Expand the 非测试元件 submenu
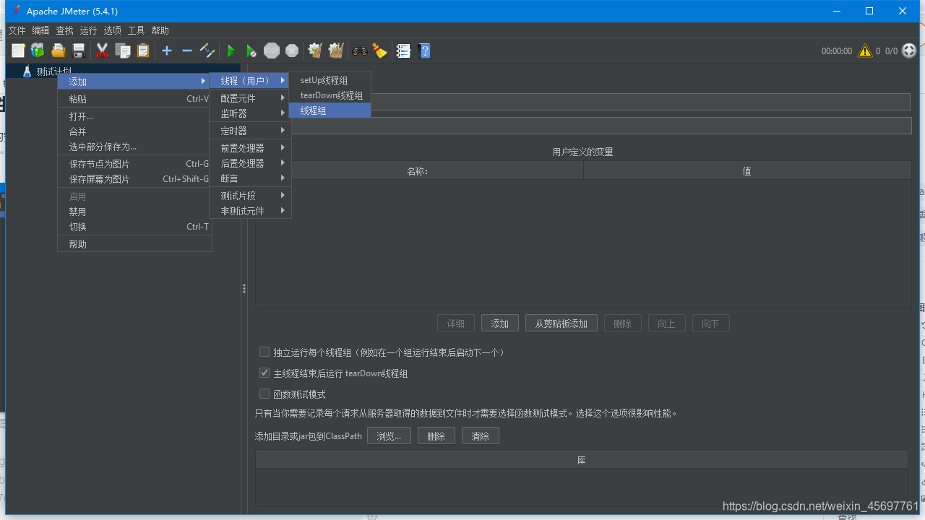The image size is (925, 520). click(x=250, y=211)
